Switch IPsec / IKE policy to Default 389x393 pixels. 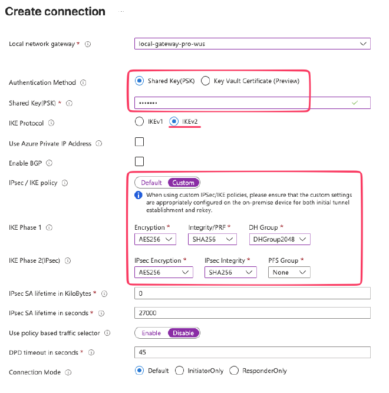pos(151,183)
